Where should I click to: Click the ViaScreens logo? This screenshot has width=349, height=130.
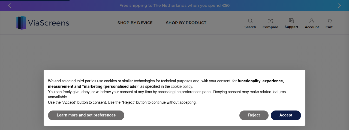click(x=43, y=23)
